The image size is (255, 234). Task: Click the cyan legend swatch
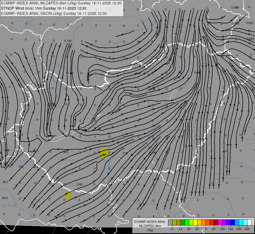(x=241, y=223)
